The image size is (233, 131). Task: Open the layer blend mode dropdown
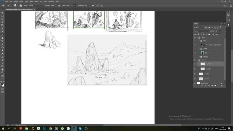click(201, 31)
